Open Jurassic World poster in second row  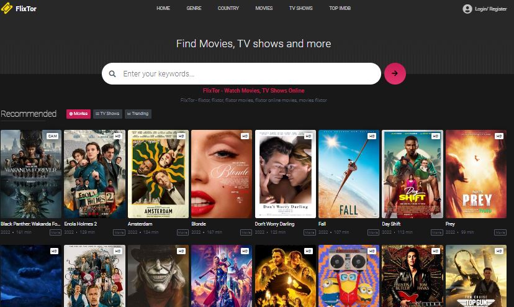[x=286, y=276]
